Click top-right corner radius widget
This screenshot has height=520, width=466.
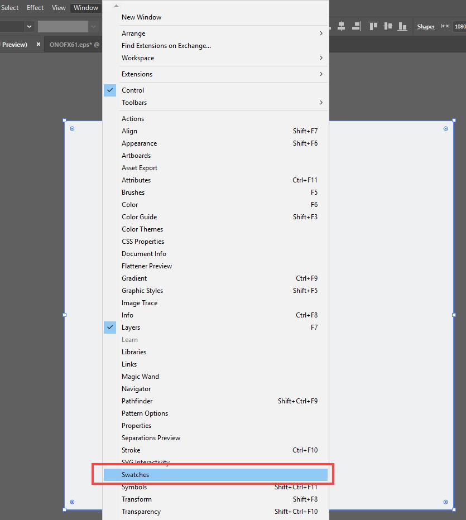tap(446, 129)
